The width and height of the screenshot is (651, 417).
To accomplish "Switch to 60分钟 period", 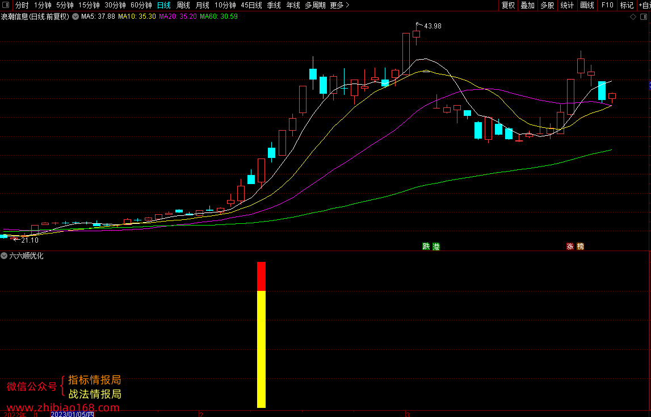I will click(141, 5).
